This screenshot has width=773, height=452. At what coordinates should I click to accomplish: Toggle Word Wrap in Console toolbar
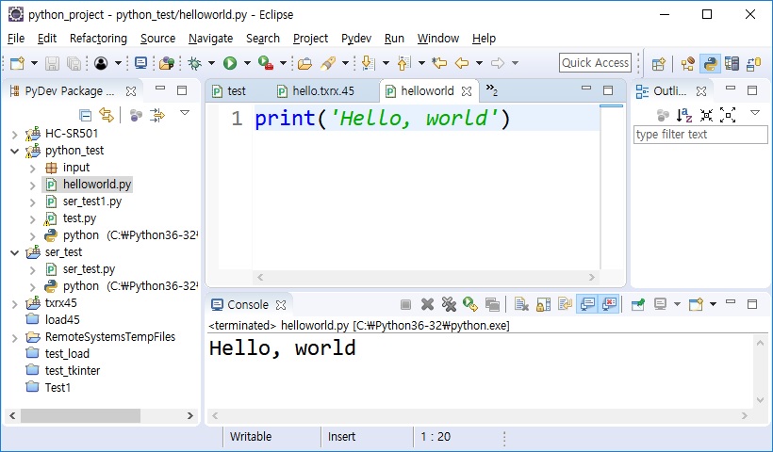coord(565,305)
